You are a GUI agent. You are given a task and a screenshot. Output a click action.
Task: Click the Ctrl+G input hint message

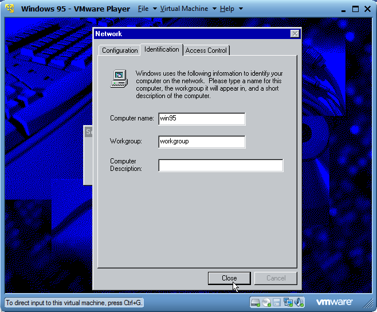pos(74,303)
